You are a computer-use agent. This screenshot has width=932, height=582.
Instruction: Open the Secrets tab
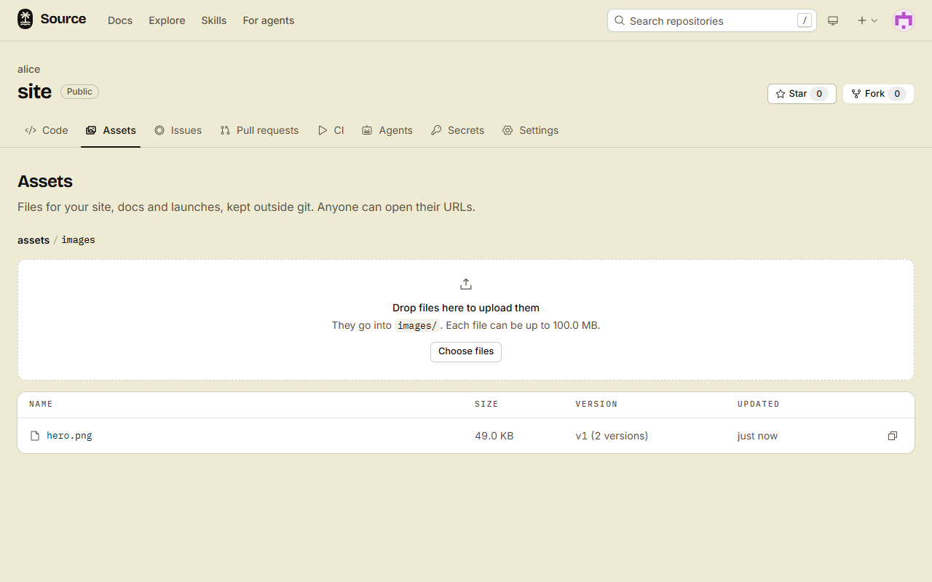click(457, 130)
